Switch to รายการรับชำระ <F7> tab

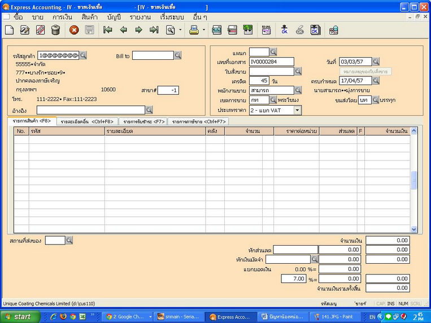point(143,121)
